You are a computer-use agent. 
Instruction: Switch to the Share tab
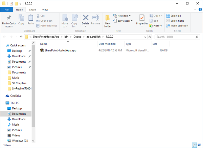(x=32, y=10)
